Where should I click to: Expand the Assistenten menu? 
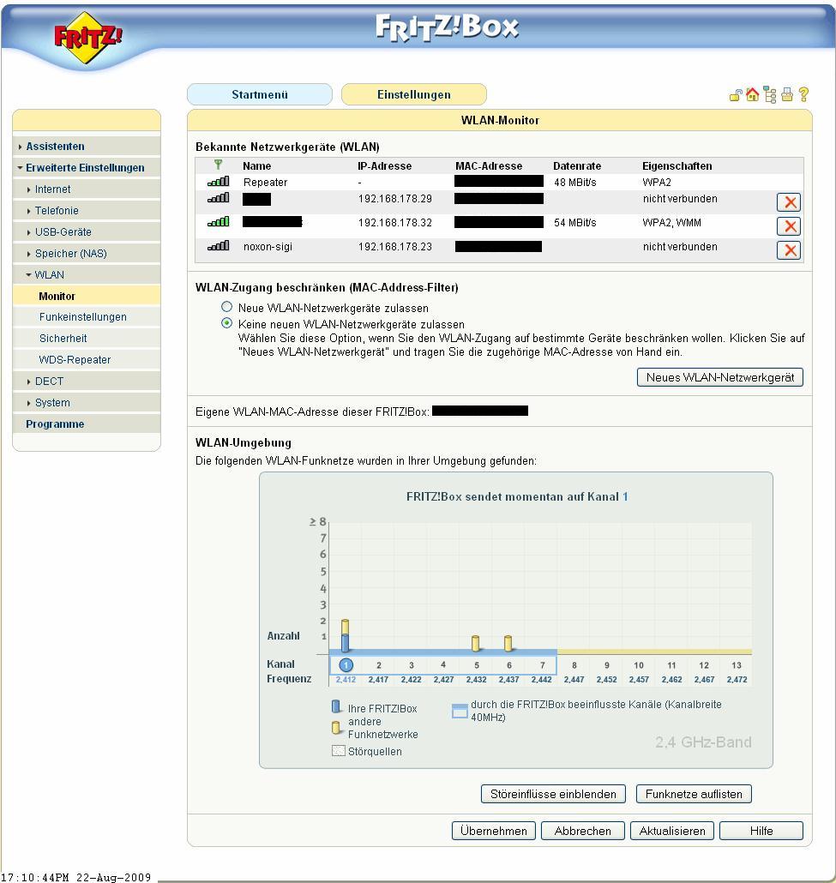coord(55,147)
